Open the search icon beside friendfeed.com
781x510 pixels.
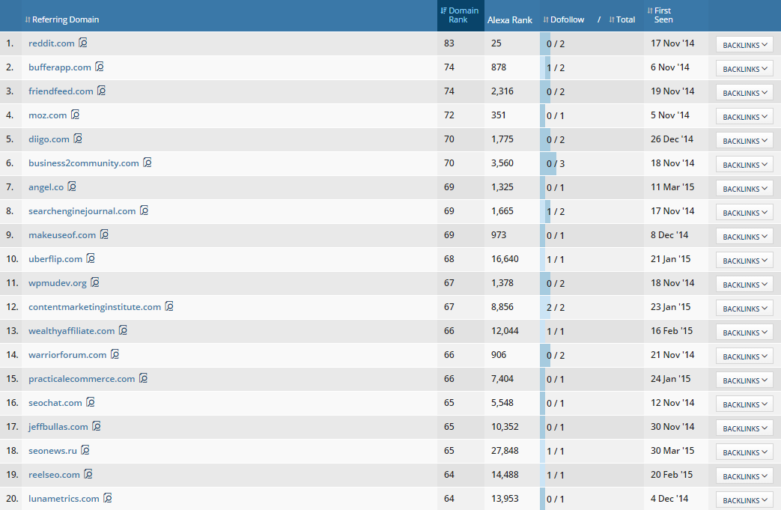pyautogui.click(x=102, y=91)
